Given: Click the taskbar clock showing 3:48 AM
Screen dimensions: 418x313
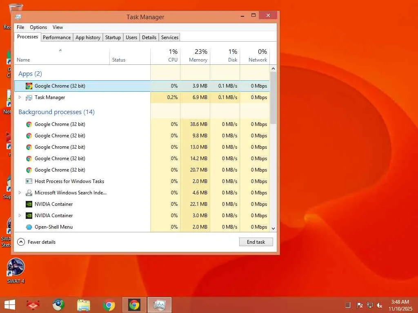Looking at the screenshot, I should (400, 305).
